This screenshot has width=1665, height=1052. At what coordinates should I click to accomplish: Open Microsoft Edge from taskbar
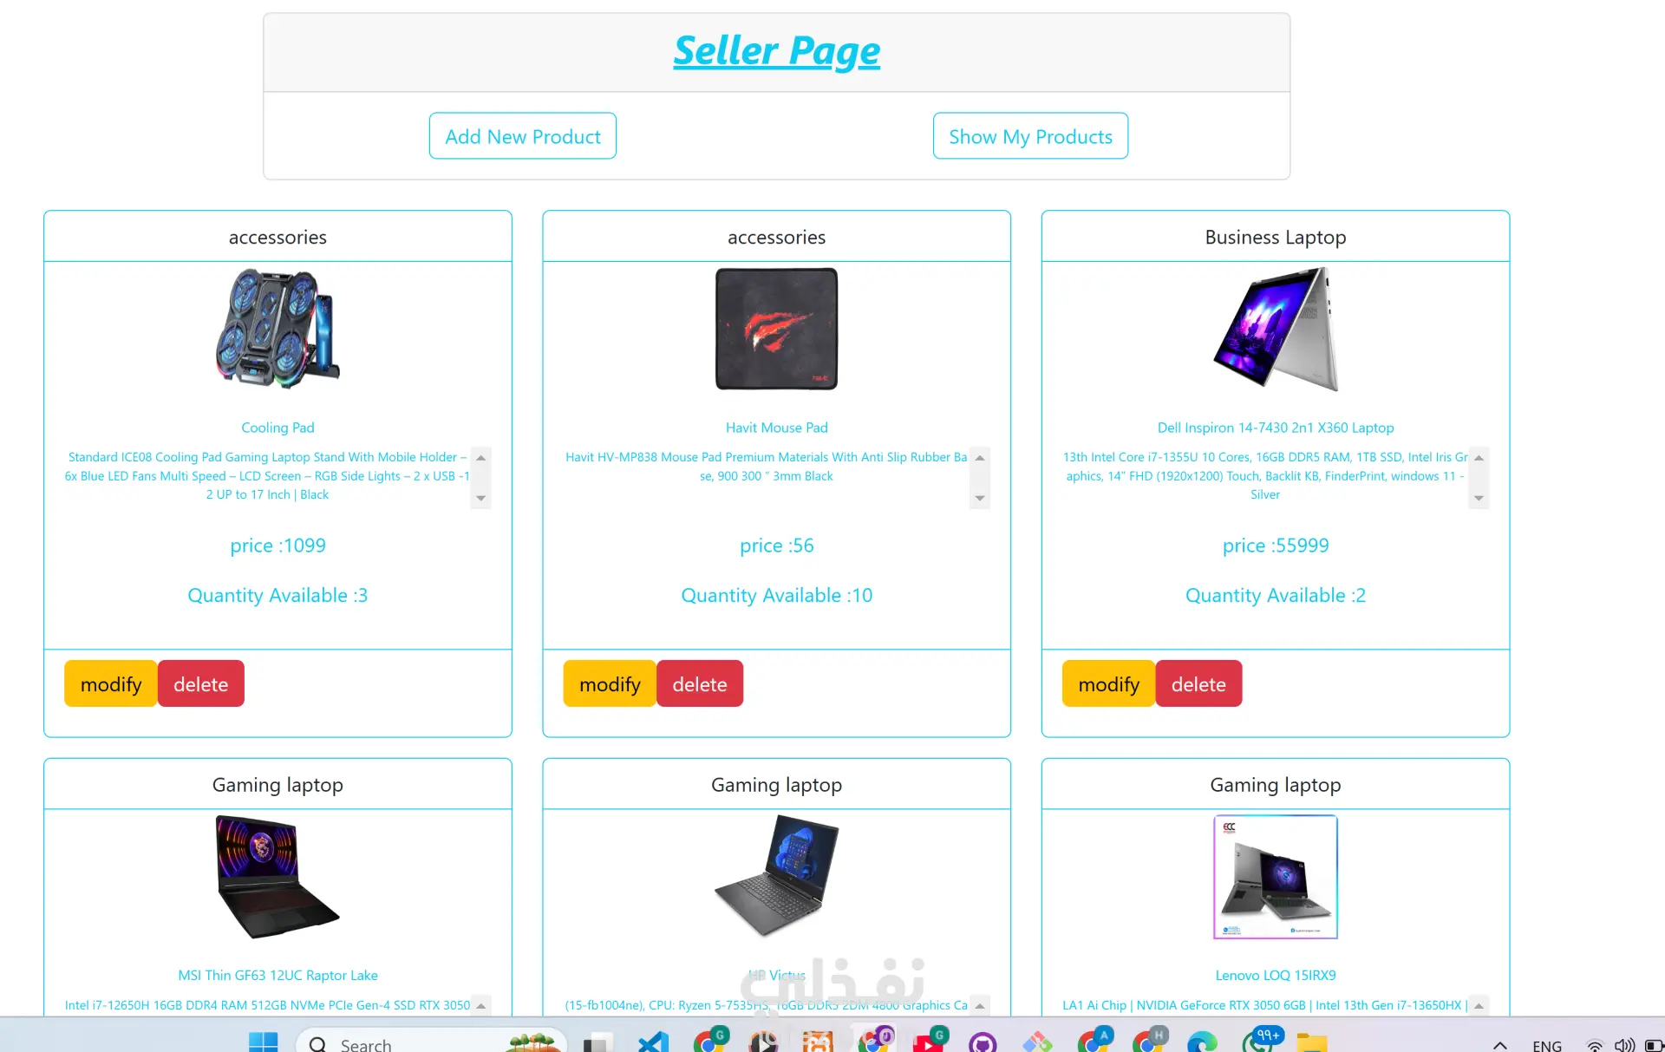click(x=1202, y=1042)
